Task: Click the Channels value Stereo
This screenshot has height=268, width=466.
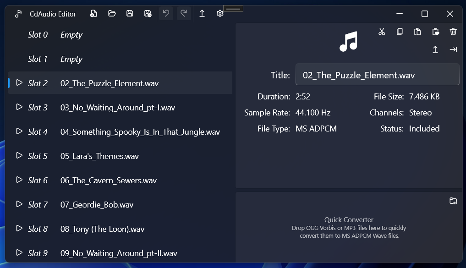Action: [421, 113]
